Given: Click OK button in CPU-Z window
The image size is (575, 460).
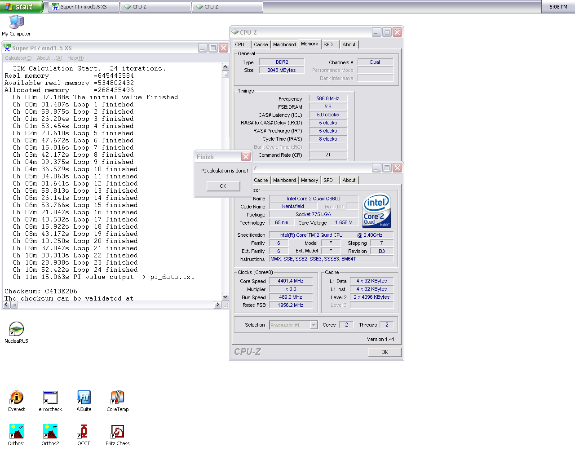Looking at the screenshot, I should [385, 352].
